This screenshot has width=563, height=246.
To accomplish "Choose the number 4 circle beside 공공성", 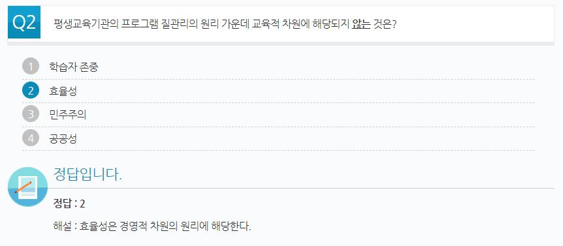I will coord(31,138).
